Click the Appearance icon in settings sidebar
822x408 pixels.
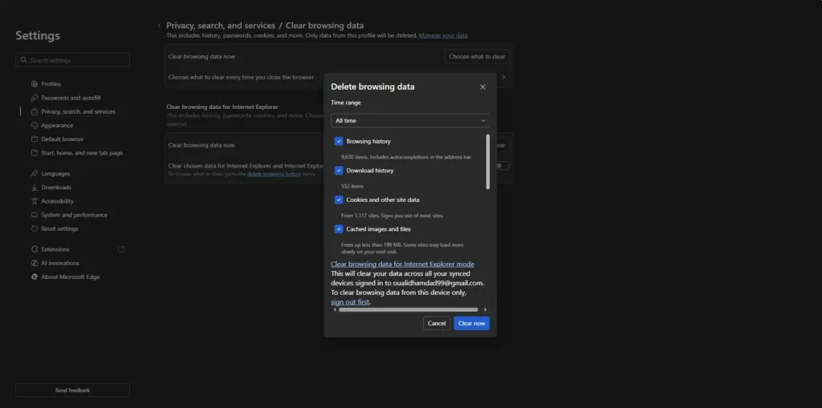35,126
